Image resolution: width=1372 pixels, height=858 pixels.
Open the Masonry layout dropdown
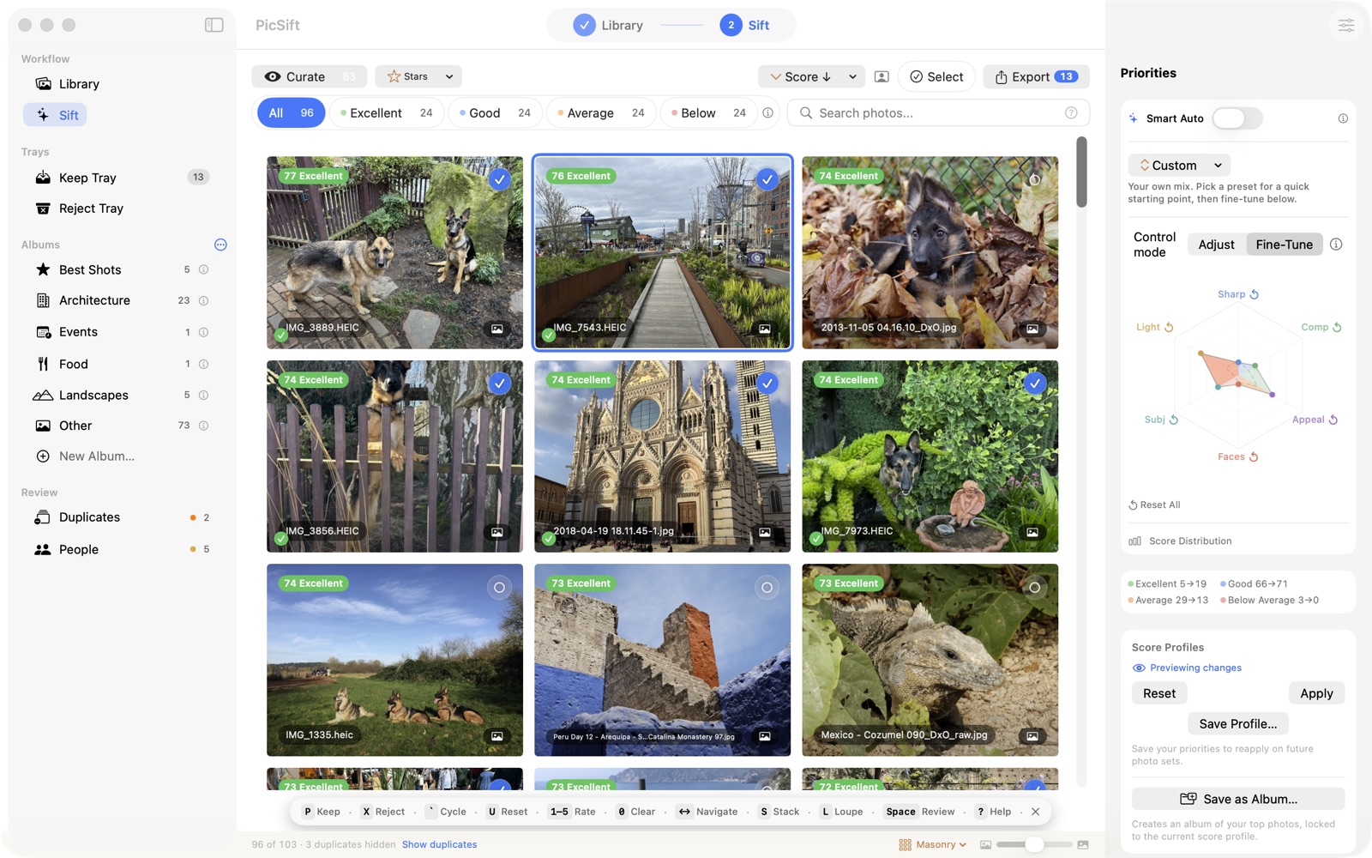point(932,844)
